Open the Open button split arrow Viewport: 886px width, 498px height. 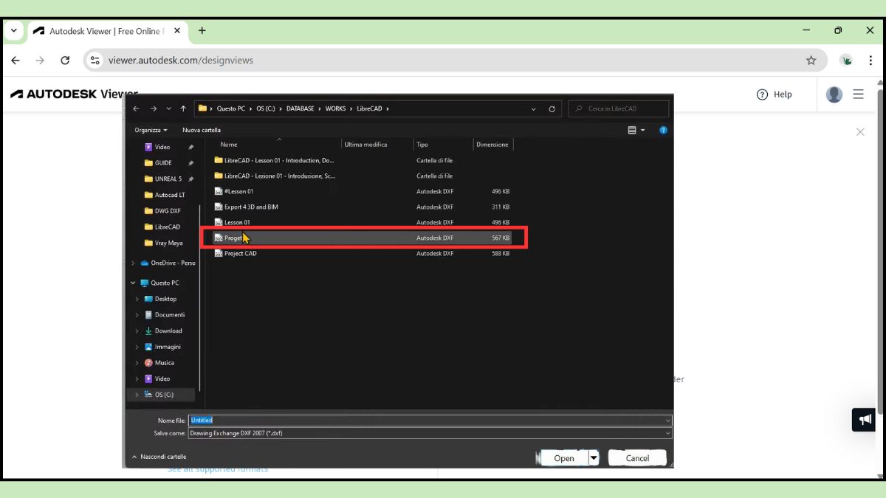(594, 458)
